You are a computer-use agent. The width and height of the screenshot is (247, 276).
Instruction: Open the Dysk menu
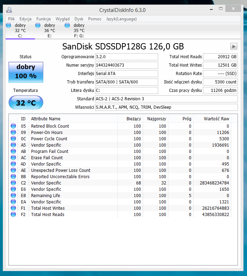pos(79,19)
